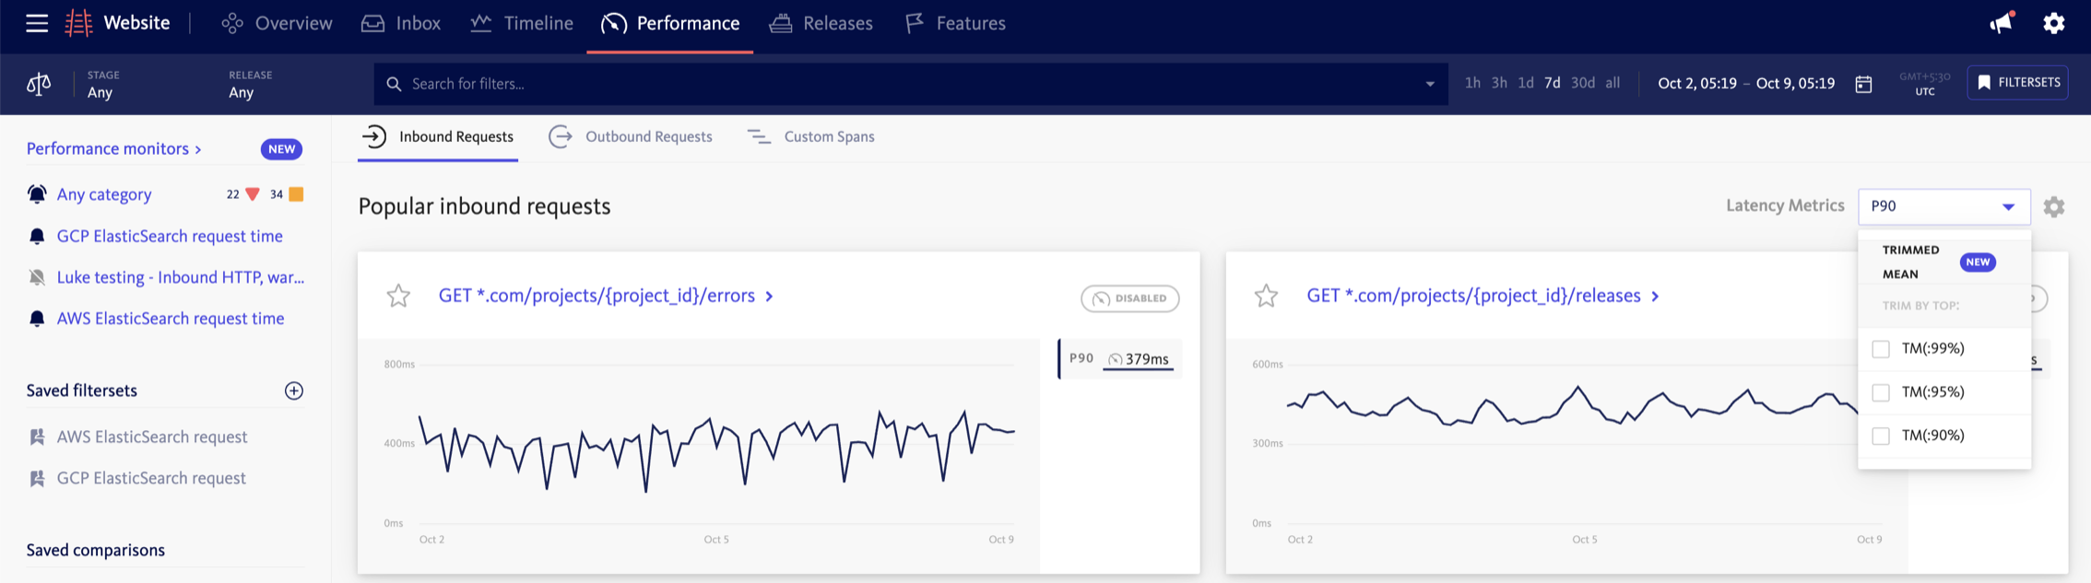
Task: Navigate to the Features tab
Action: click(x=955, y=23)
